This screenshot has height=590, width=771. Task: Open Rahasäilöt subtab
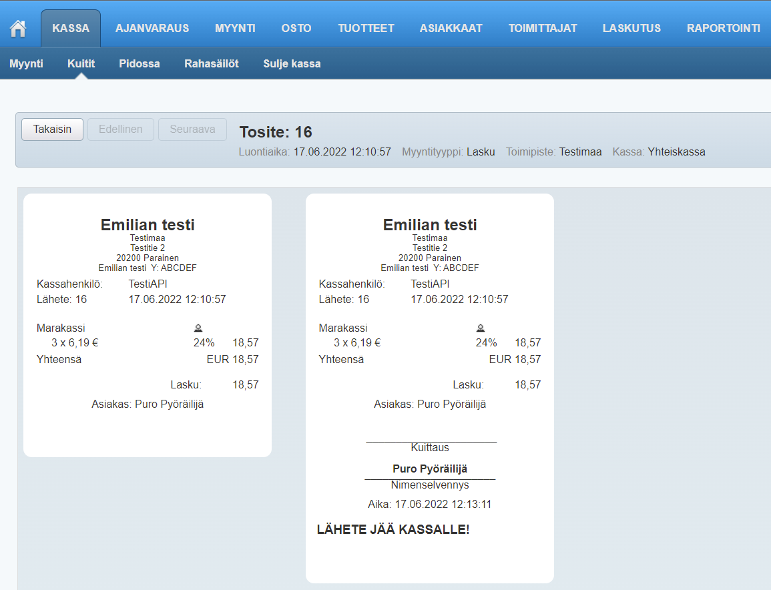(211, 64)
